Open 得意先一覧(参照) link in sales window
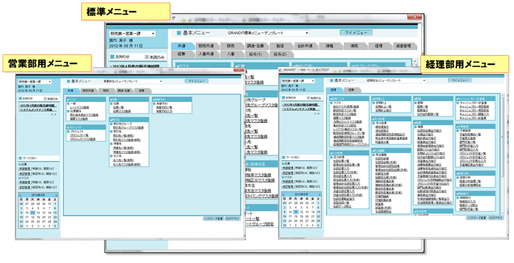Screen dimensions: 514x263 [x=124, y=148]
